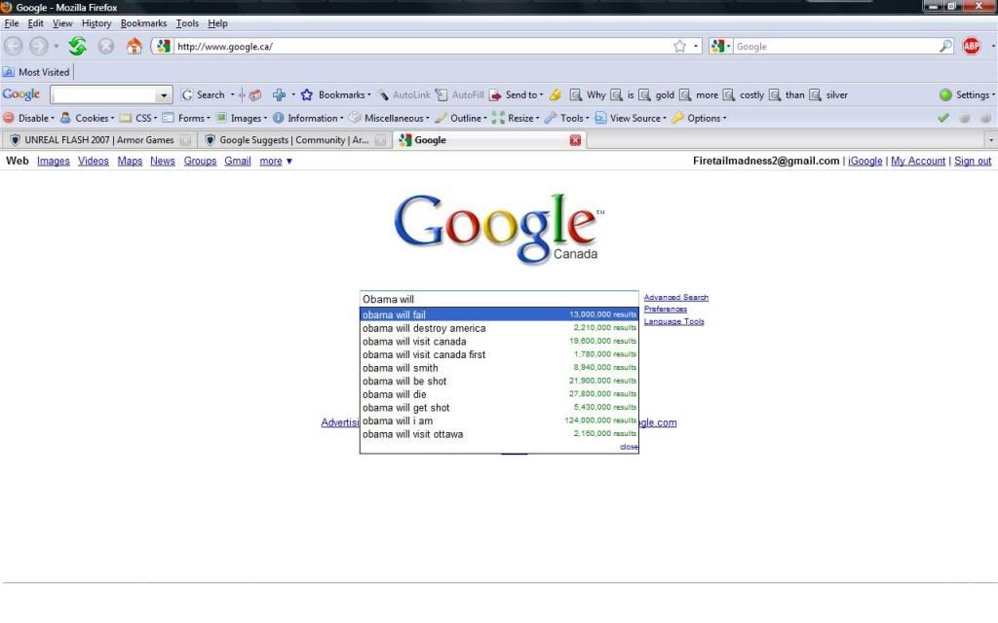Open the Web Developer Tools menu
Image resolution: width=998 pixels, height=623 pixels.
[566, 118]
